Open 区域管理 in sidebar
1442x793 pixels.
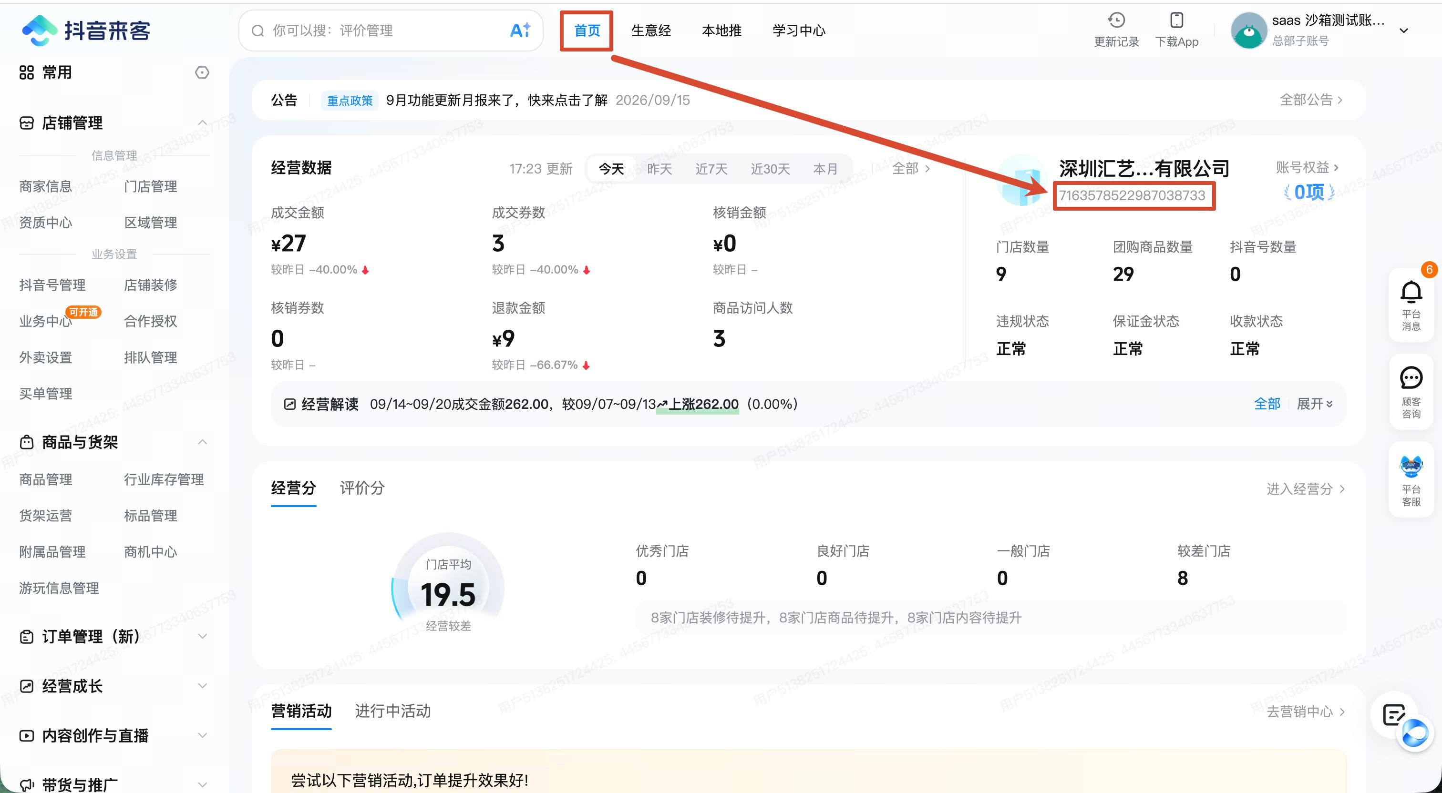[x=151, y=223]
